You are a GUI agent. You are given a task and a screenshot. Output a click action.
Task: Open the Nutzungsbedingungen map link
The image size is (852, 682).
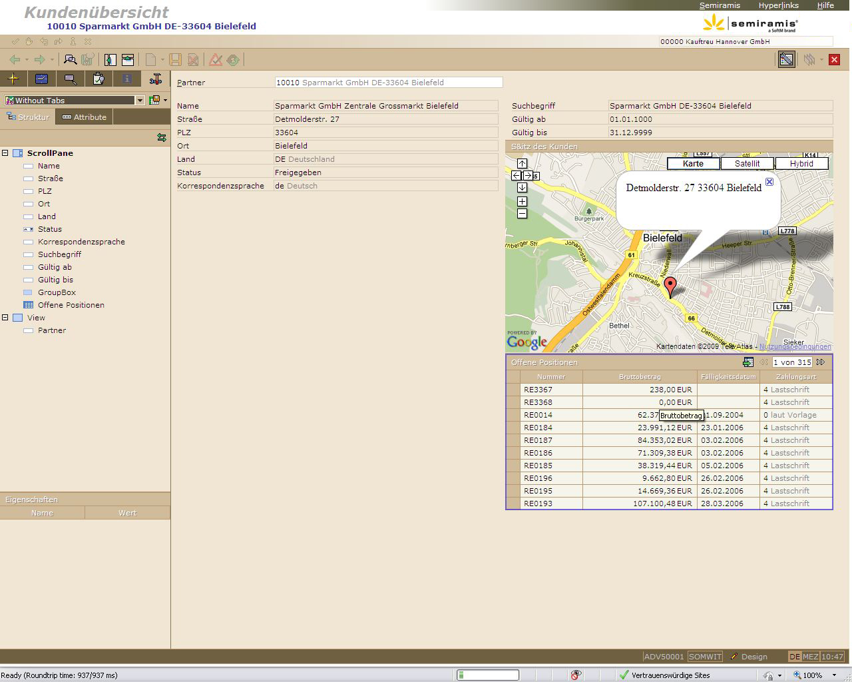coord(795,347)
